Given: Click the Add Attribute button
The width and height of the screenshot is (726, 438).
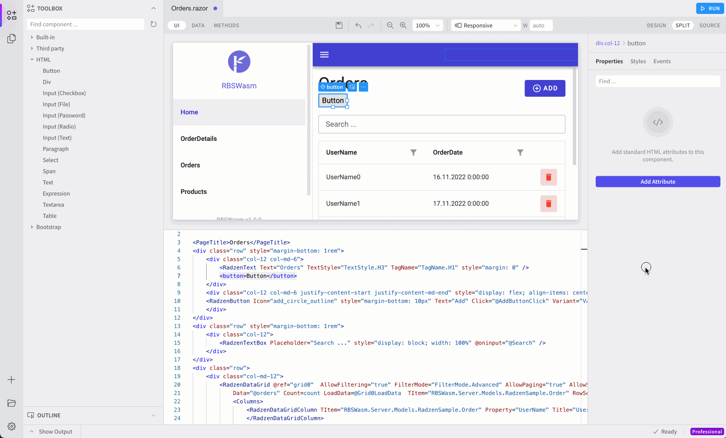Looking at the screenshot, I should [658, 182].
